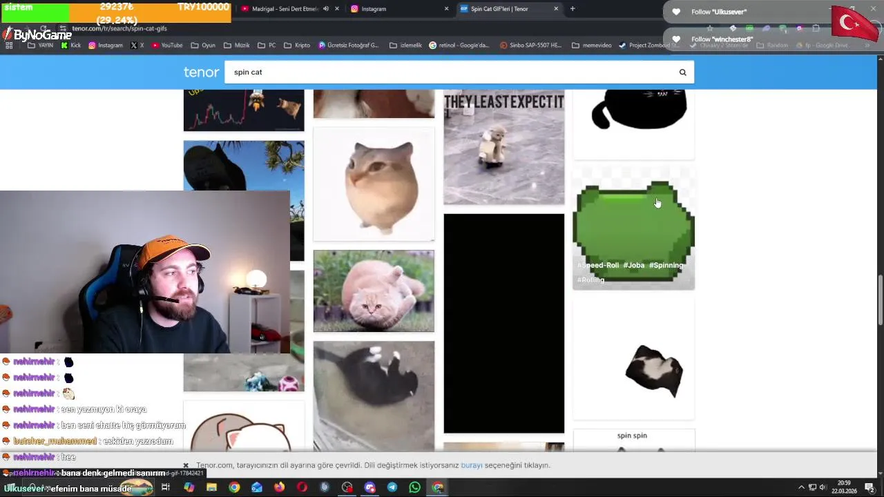Click the #Rolling tag
Viewport: 884px width, 497px height.
pos(590,280)
